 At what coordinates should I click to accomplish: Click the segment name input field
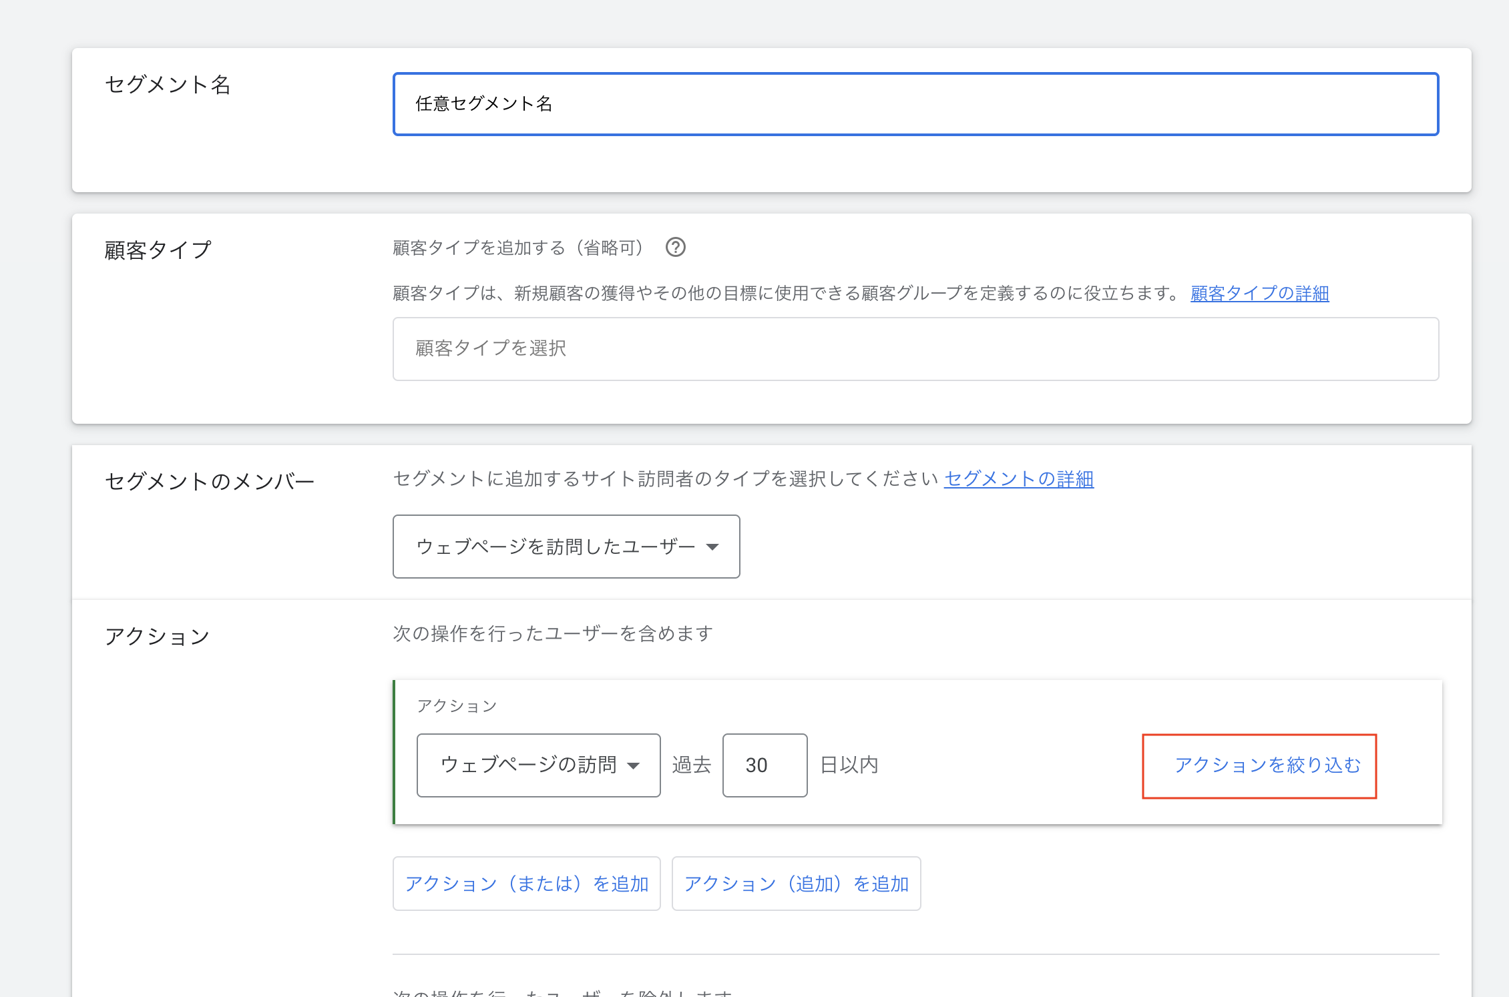point(915,104)
